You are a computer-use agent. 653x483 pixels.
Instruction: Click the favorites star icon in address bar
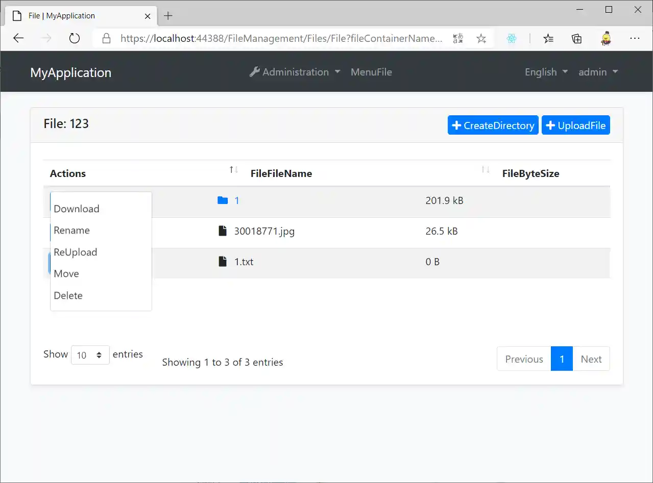(x=481, y=38)
